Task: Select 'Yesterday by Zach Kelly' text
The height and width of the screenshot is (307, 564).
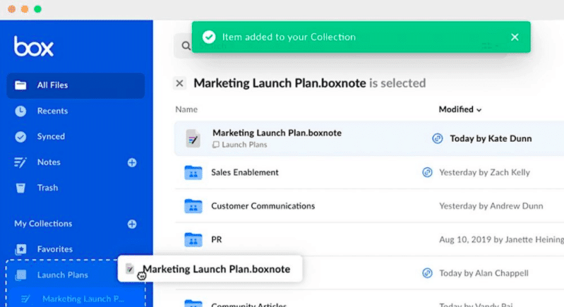Action: [484, 172]
